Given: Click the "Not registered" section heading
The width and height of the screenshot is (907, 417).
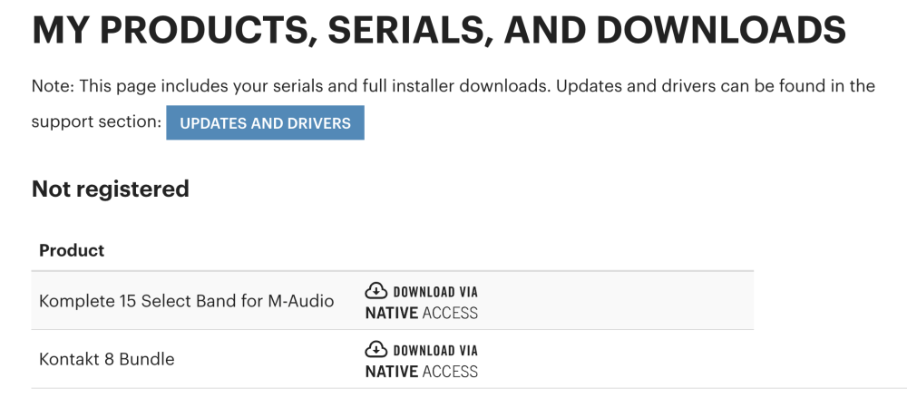Looking at the screenshot, I should [111, 189].
